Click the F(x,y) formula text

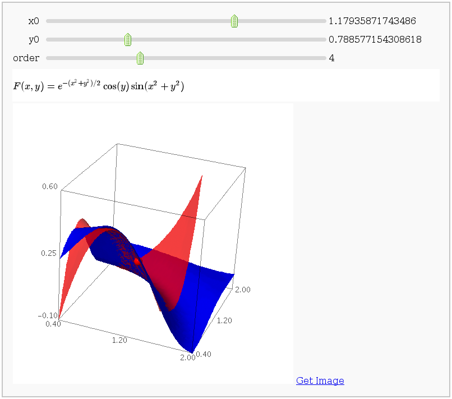click(x=99, y=86)
